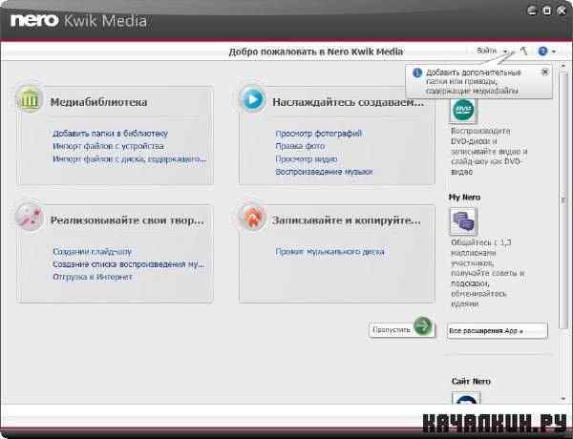Click Прожиг музыкального диска link
Viewport: 573px width, 439px height.
pyautogui.click(x=330, y=251)
